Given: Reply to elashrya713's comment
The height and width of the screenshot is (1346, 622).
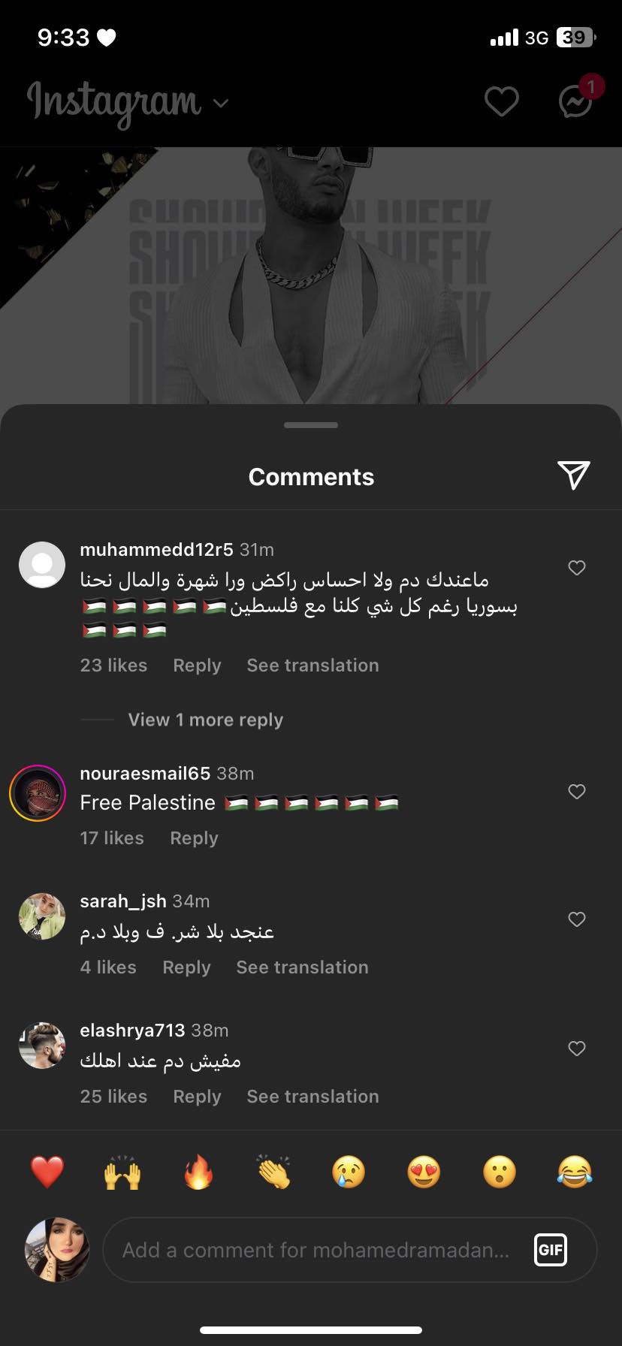Looking at the screenshot, I should [x=197, y=1097].
